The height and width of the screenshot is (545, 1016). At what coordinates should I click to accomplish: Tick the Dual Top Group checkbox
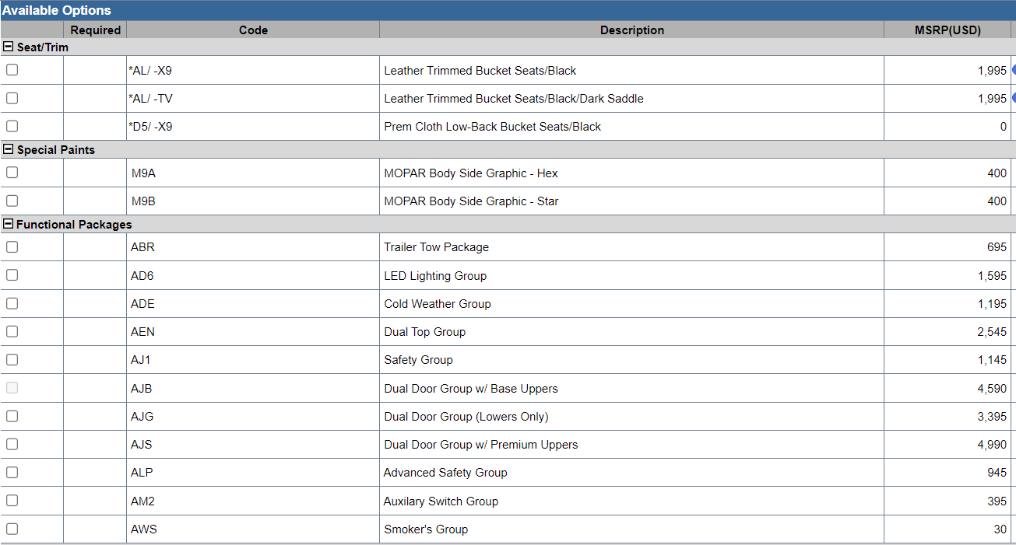[x=12, y=331]
